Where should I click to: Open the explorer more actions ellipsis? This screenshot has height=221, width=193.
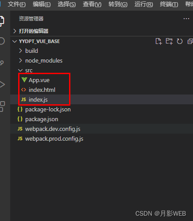tap(186, 19)
